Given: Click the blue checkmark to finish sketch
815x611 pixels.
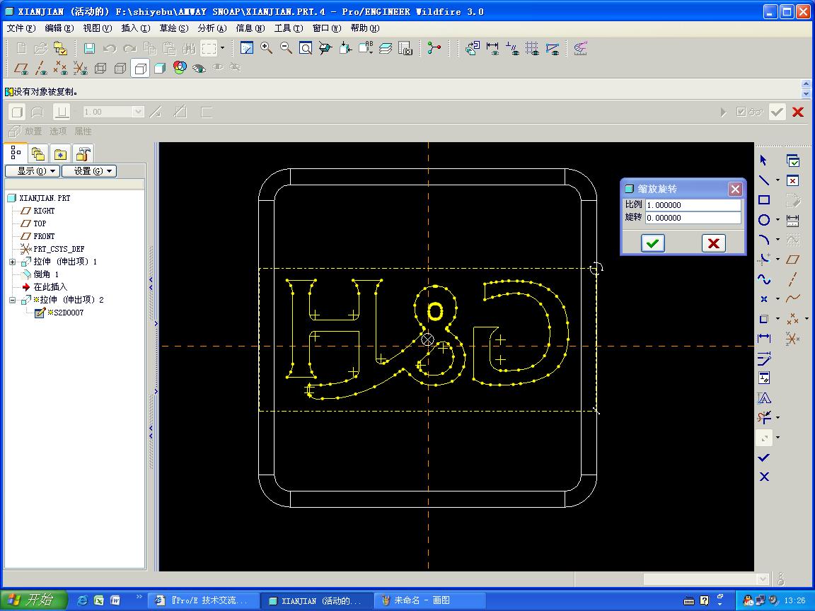Looking at the screenshot, I should tap(763, 458).
